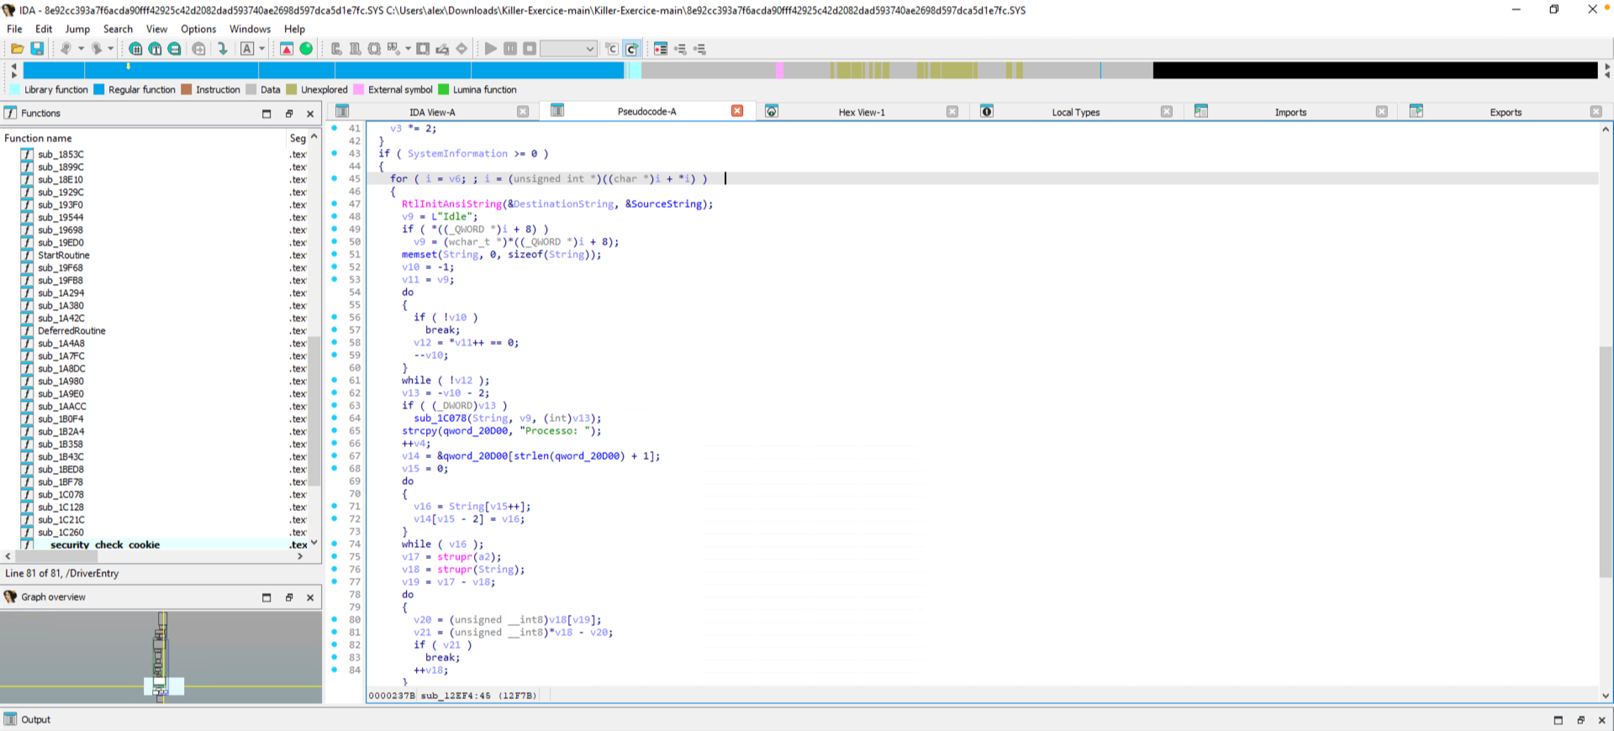Pause process with the pause icon
This screenshot has height=731, width=1614.
click(510, 49)
